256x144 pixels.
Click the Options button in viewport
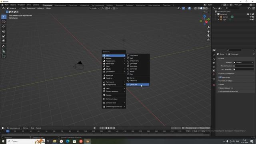pyautogui.click(x=206, y=12)
